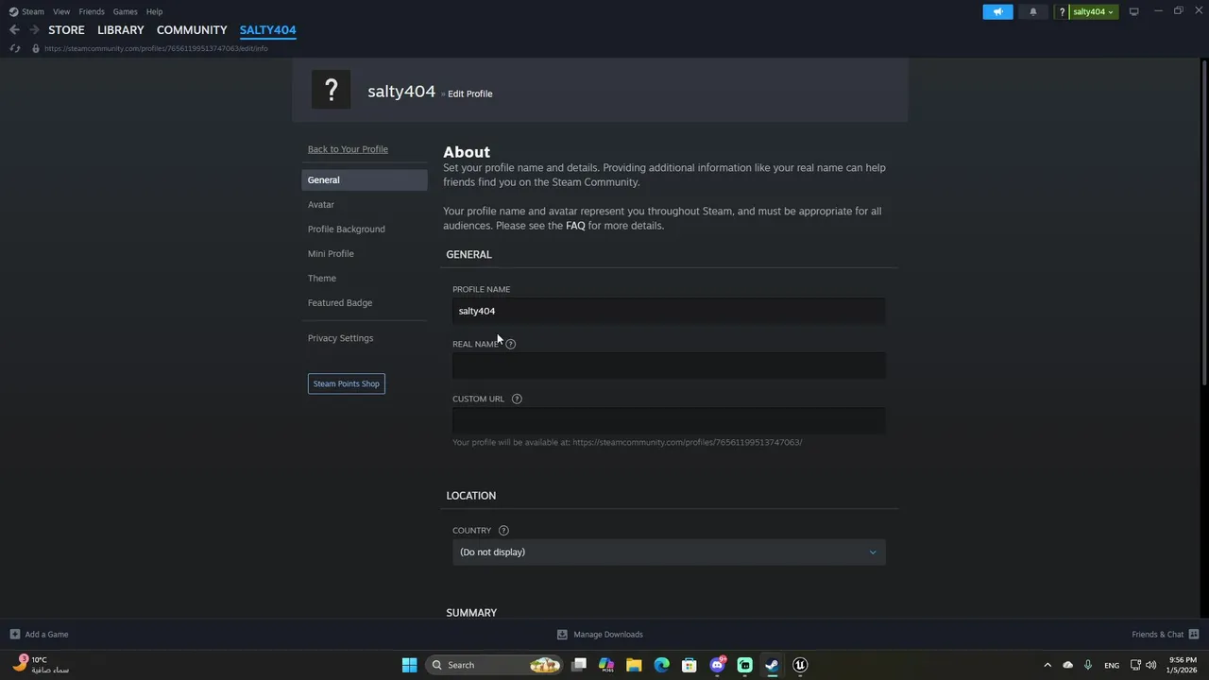Click the profile avatar placeholder image

click(x=331, y=90)
